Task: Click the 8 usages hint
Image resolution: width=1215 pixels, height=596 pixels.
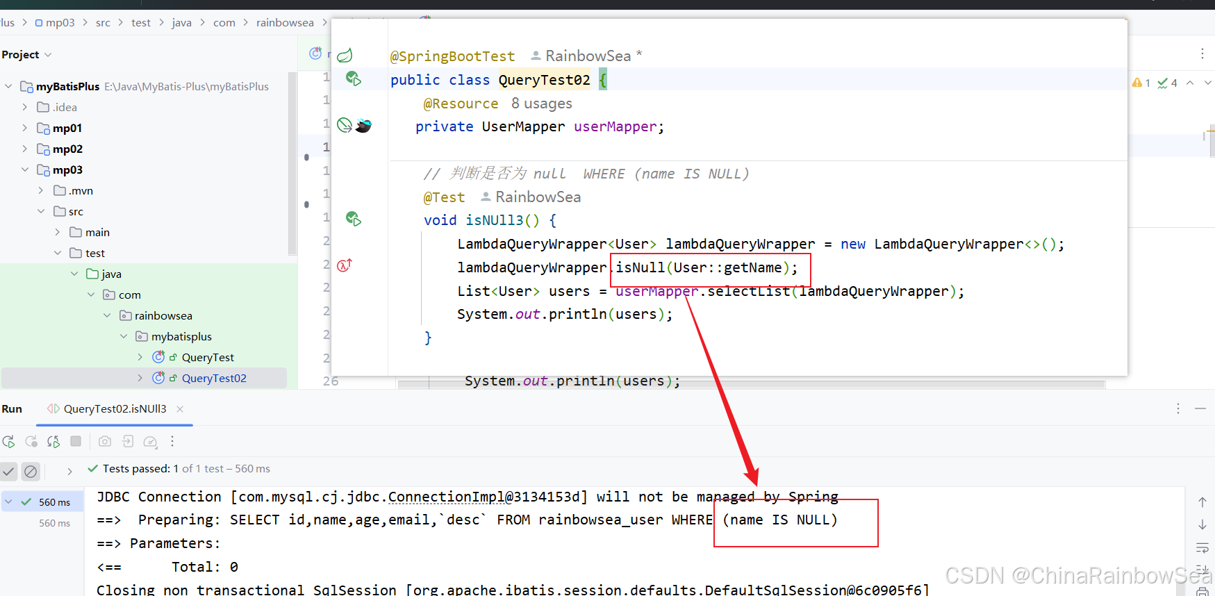Action: 542,104
